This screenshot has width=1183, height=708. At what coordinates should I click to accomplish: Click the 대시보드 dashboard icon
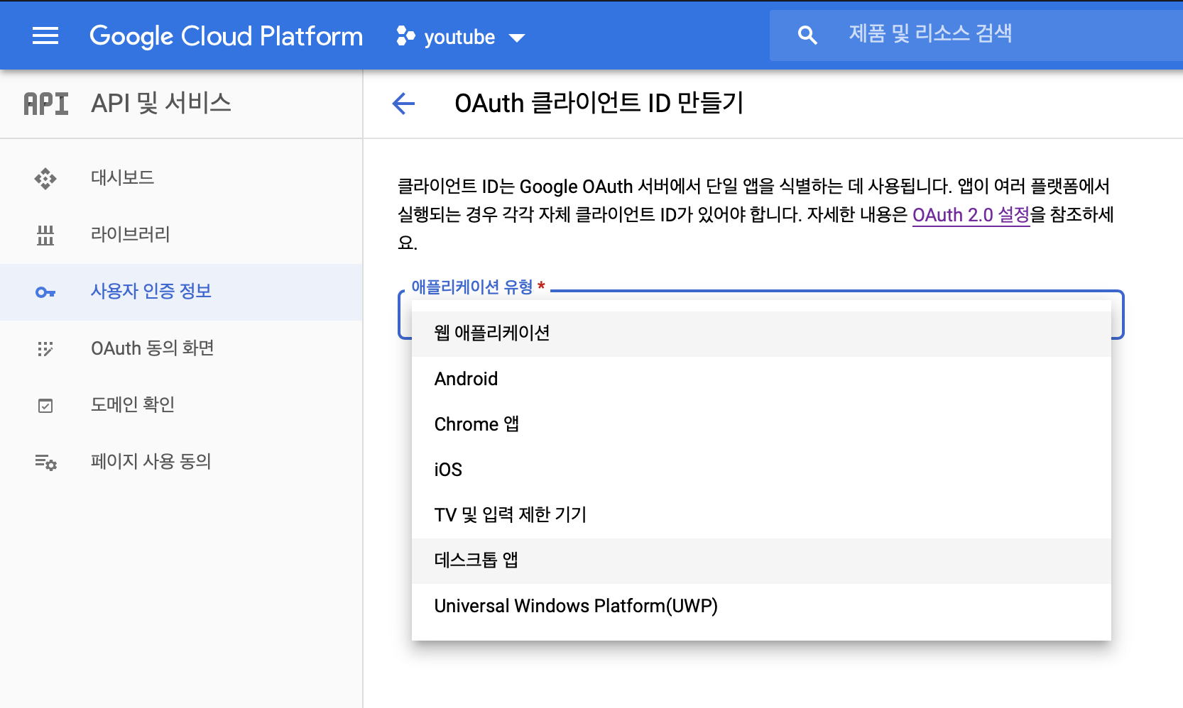[45, 178]
